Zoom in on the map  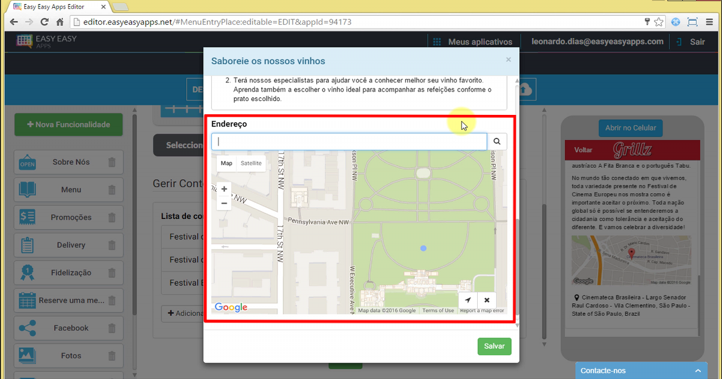point(224,189)
